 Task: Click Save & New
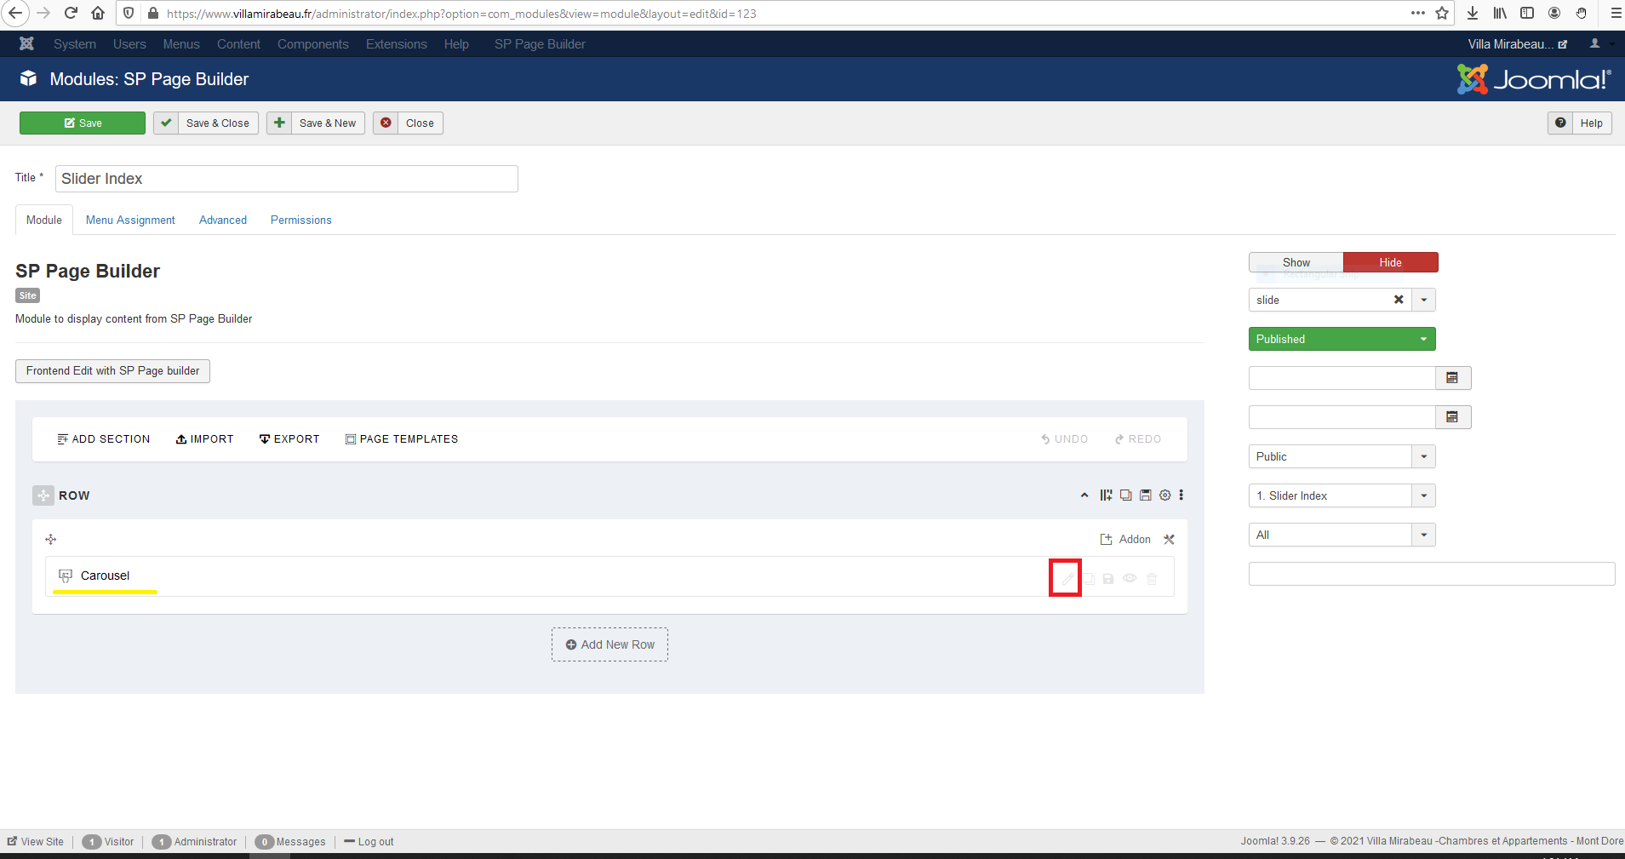316,123
